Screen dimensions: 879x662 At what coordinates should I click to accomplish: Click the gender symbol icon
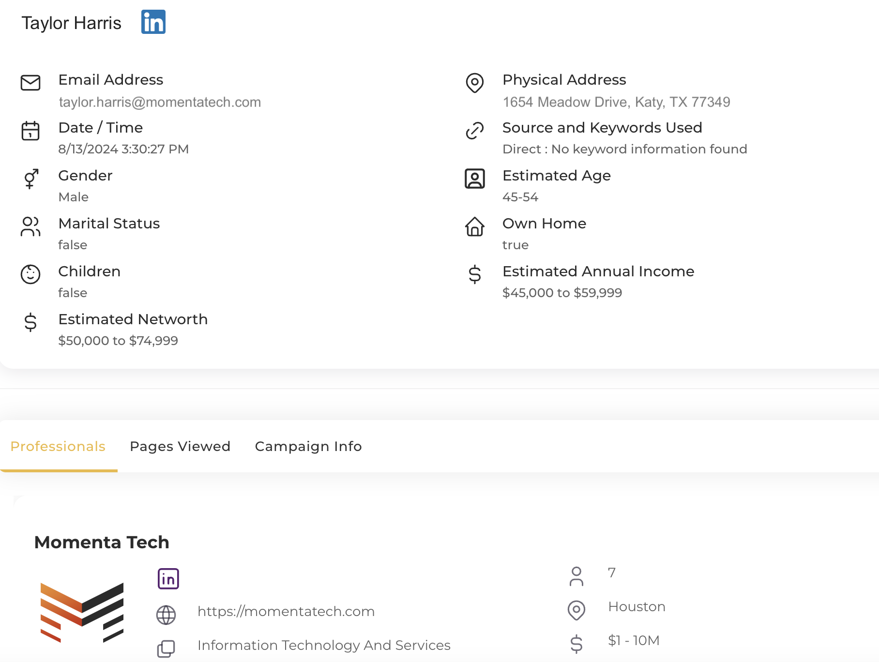point(30,179)
